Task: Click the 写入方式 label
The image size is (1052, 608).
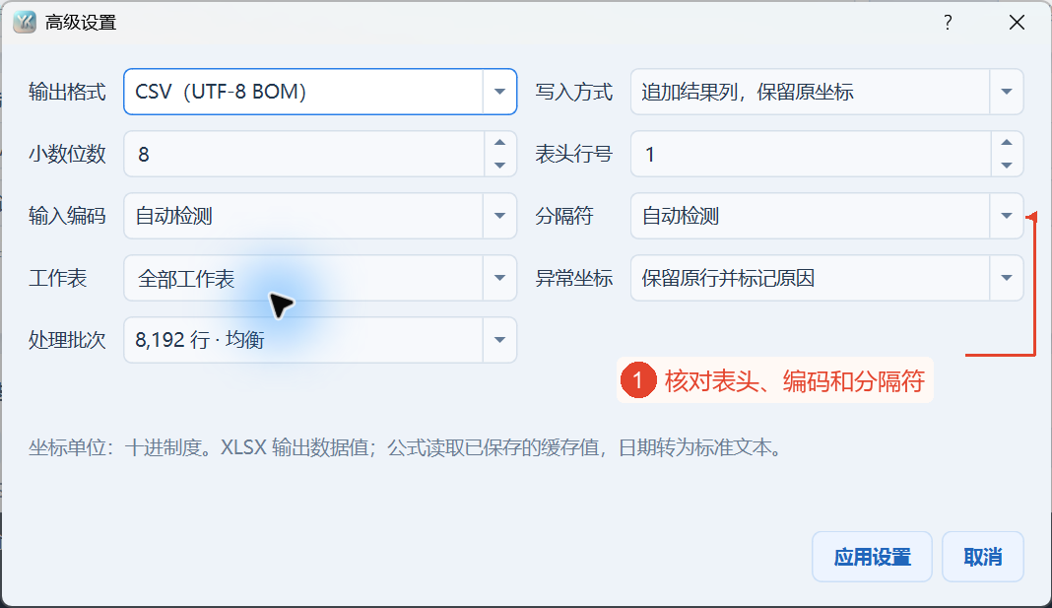Action: pos(573,92)
